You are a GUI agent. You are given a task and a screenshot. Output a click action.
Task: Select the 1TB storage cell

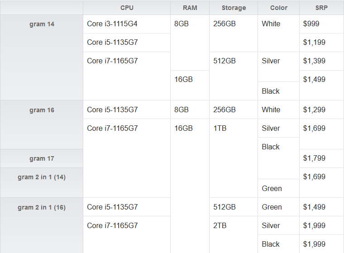220,129
